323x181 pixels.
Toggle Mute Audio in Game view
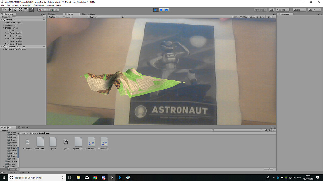[x=253, y=17]
